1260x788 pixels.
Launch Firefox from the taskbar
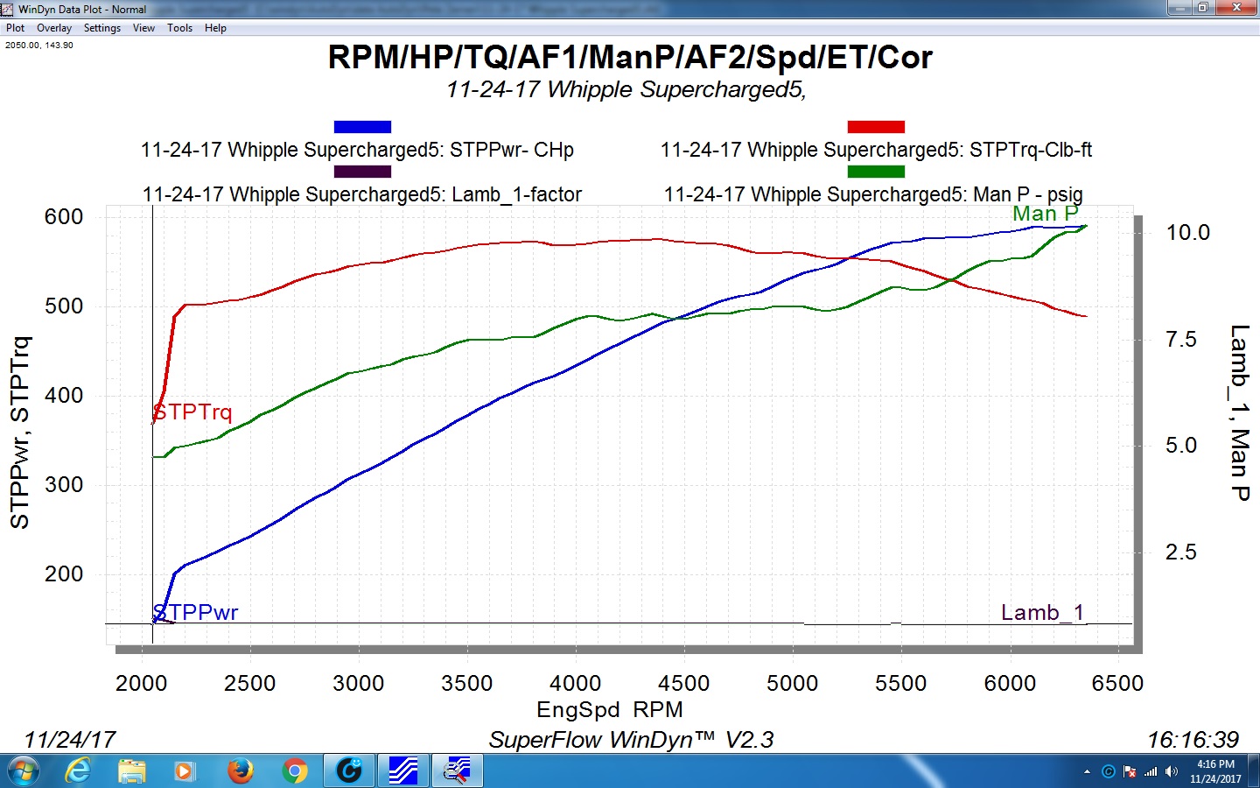pos(240,771)
